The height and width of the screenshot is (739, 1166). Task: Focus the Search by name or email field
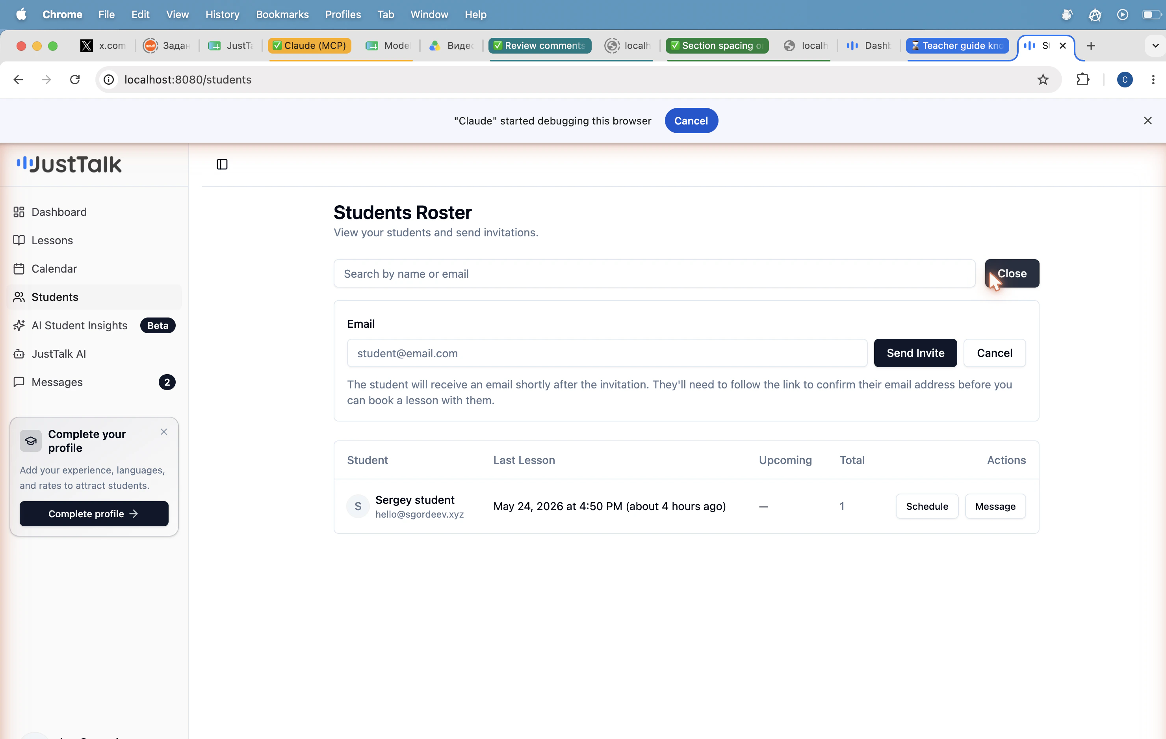click(654, 274)
